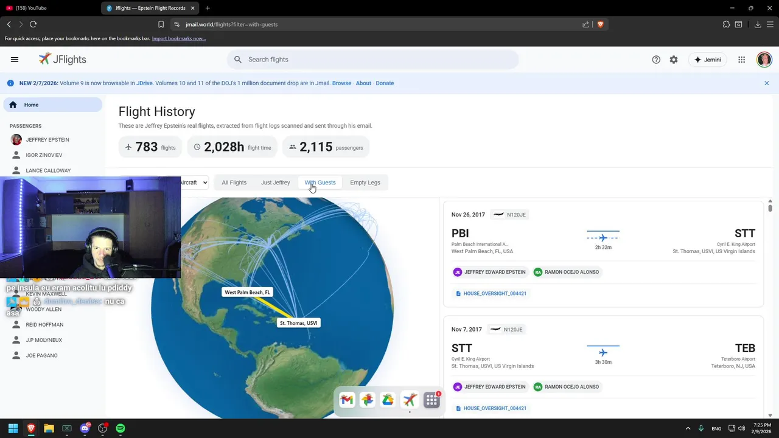Screen dimensions: 779x438
Task: Switch to With Guests filter tab
Action: (x=320, y=182)
